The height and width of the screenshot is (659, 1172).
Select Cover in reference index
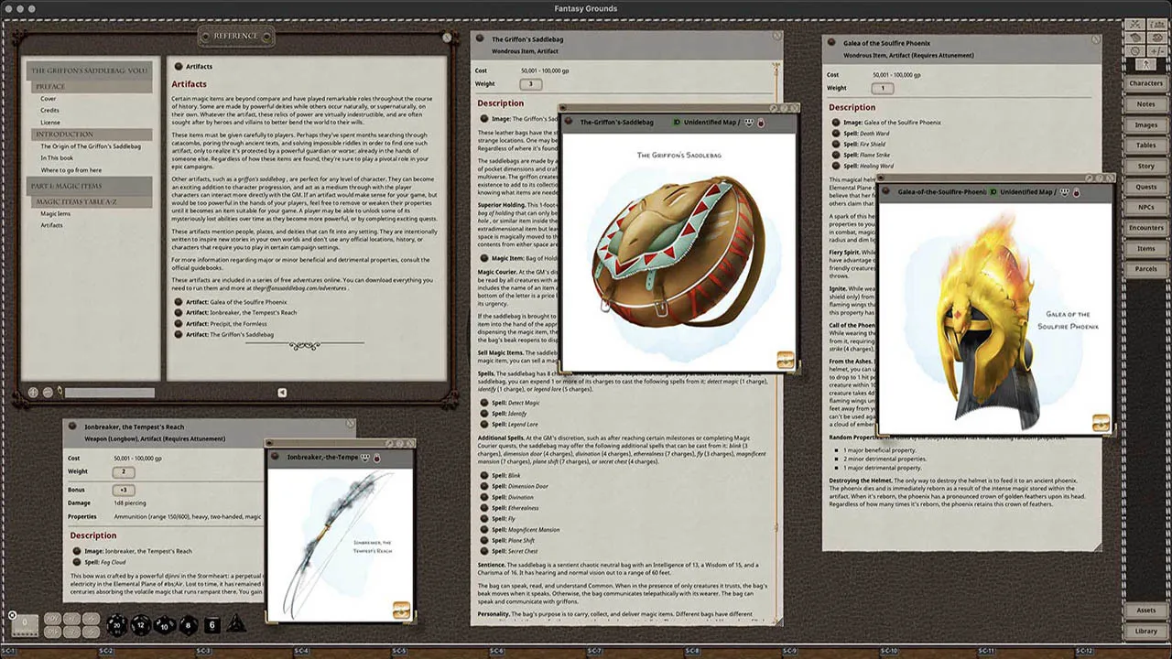49,99
